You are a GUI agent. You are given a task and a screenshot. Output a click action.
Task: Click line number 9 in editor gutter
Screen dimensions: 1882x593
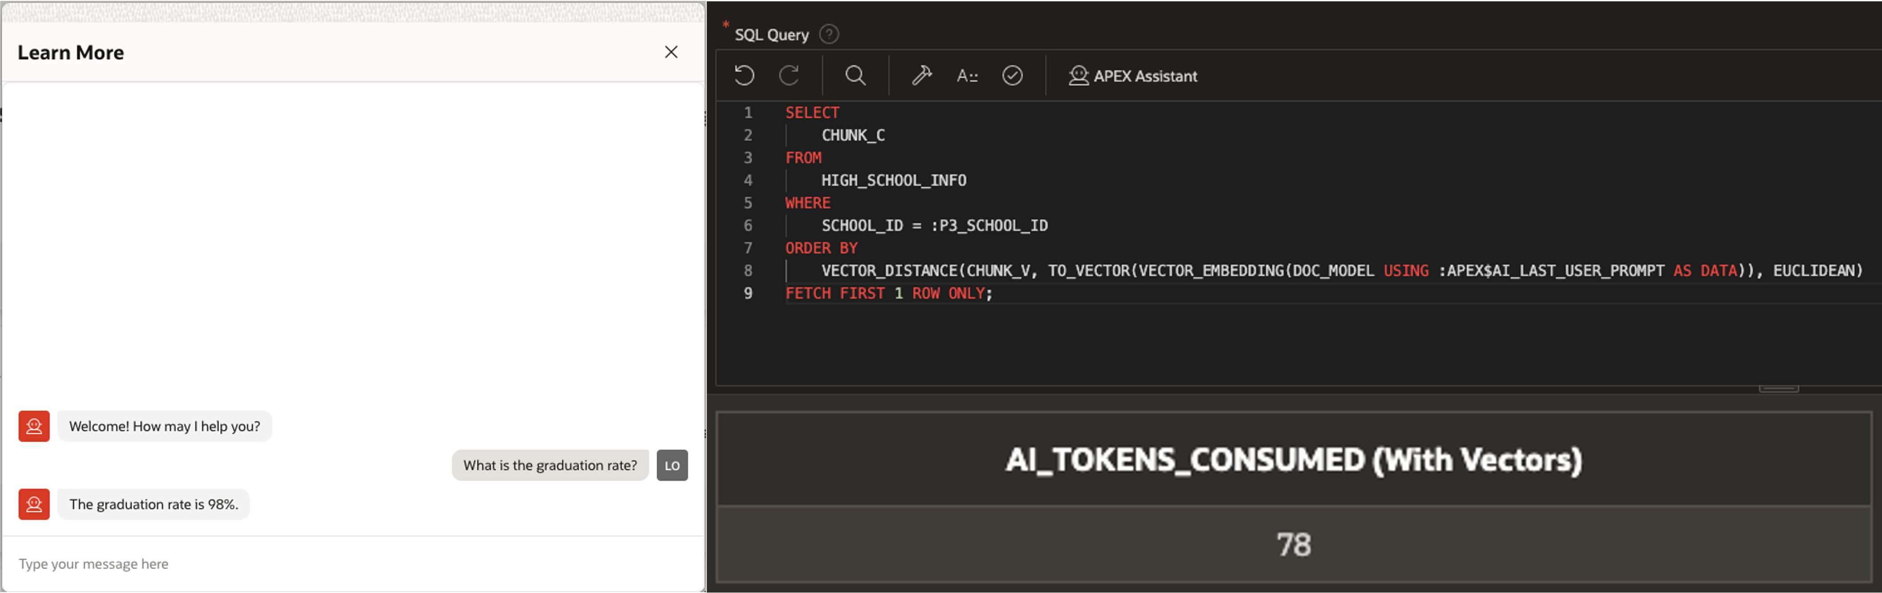point(747,293)
